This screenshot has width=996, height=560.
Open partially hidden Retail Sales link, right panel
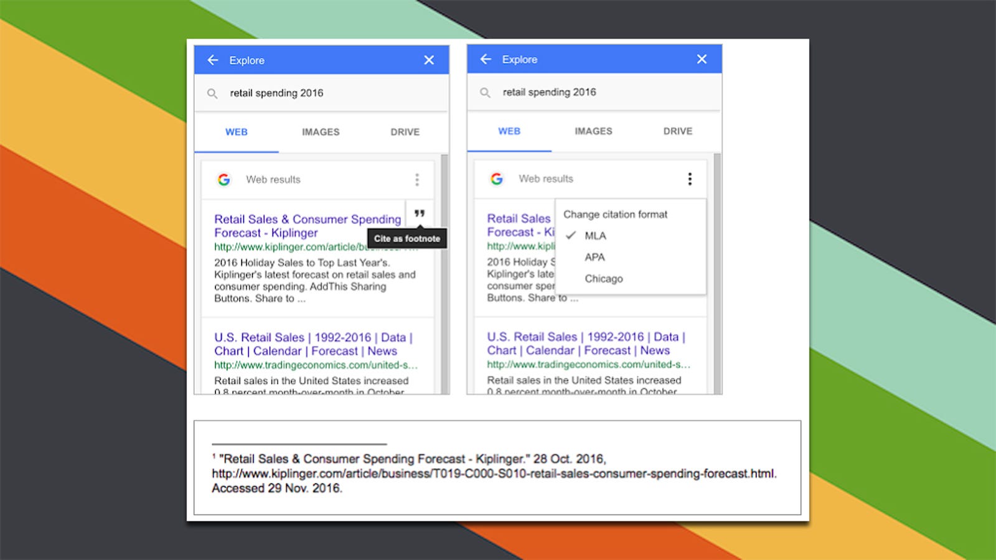520,225
